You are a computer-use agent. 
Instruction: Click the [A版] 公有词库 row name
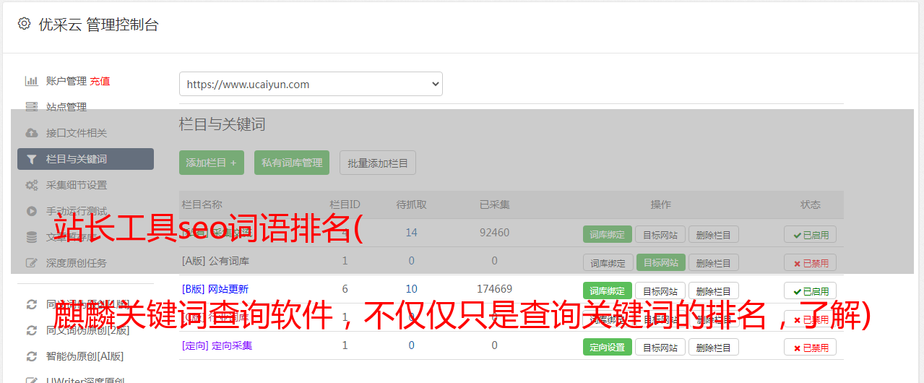(x=215, y=261)
